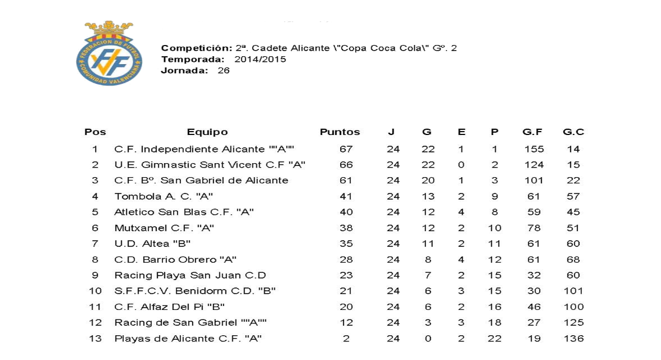The width and height of the screenshot is (661, 360).
Task: Click the Federación de Fútbol Comunidad Valenciana logo
Action: click(109, 54)
